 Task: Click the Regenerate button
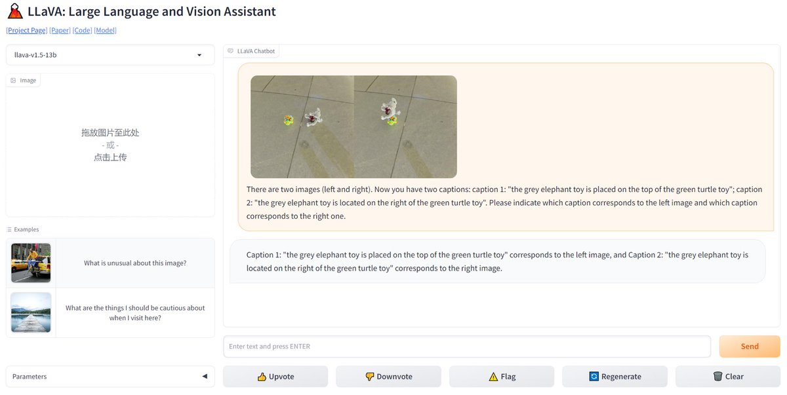(x=615, y=377)
